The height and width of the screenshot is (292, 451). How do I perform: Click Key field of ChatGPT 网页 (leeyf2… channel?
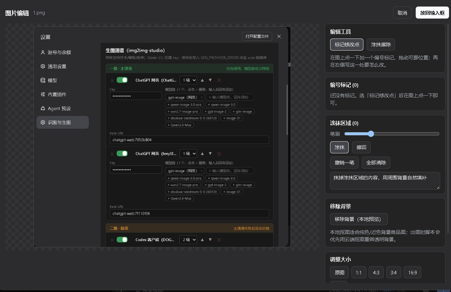click(x=136, y=170)
